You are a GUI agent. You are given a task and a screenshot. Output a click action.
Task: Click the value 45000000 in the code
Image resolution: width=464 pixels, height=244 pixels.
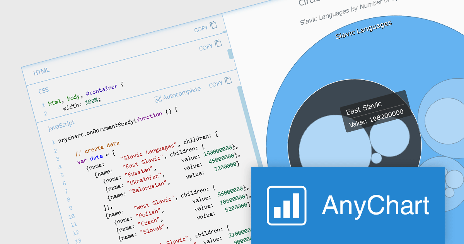(221, 159)
